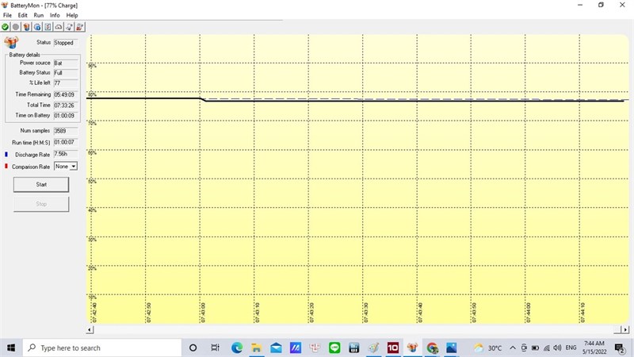Click the chart scrollbar right arrow
This screenshot has width=634, height=357.
tap(625, 330)
